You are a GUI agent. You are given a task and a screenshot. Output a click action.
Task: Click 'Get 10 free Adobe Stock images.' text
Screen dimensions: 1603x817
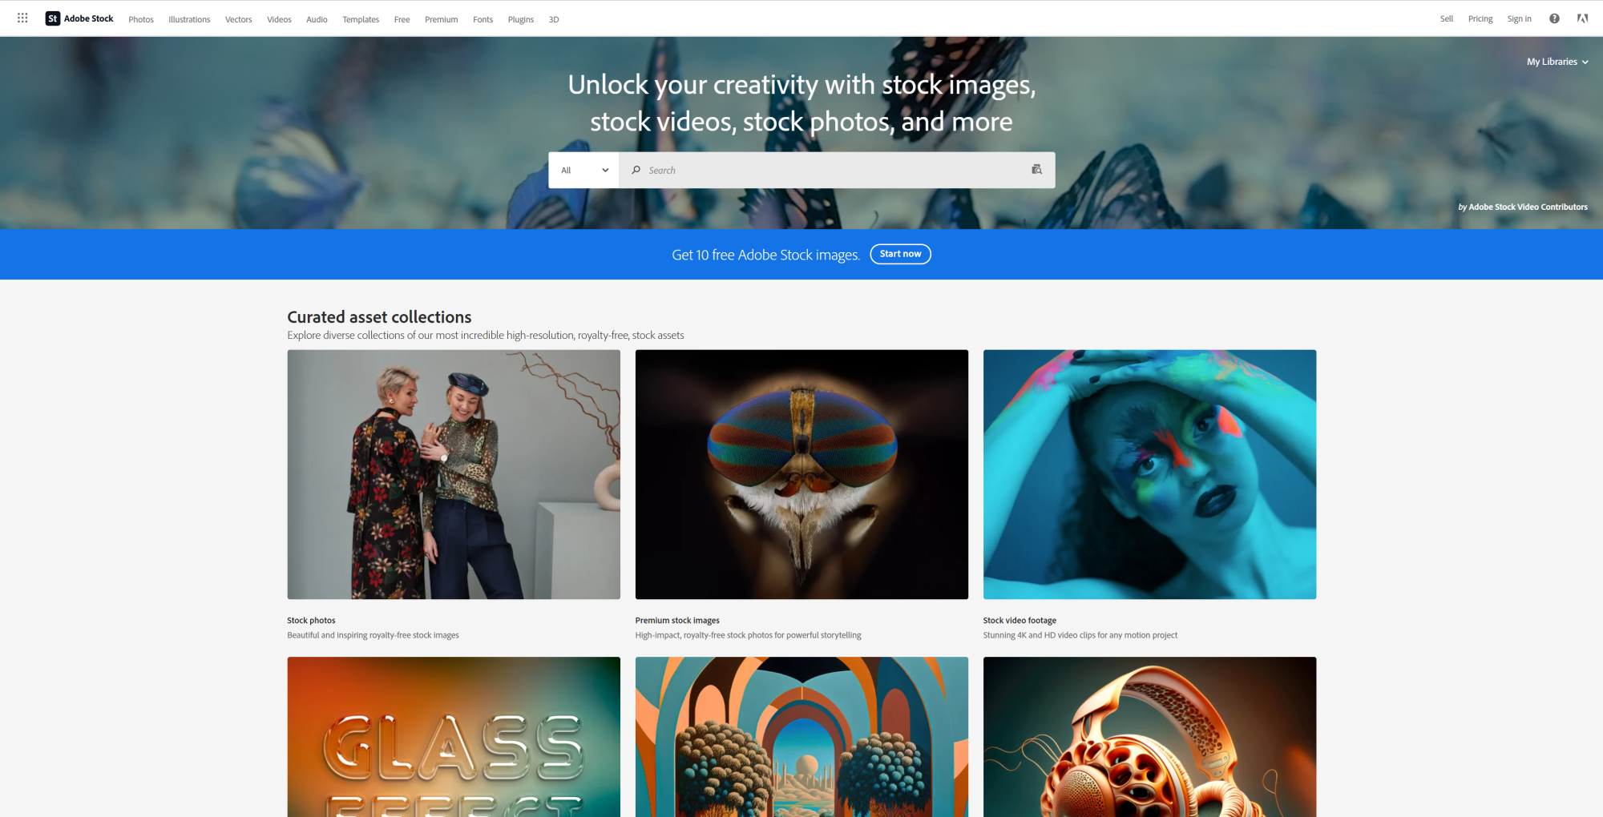(x=765, y=255)
